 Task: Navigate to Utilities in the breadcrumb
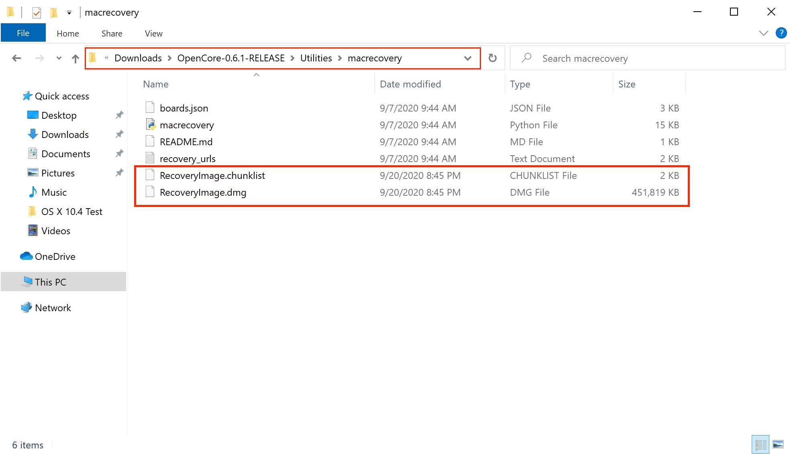[x=316, y=59]
